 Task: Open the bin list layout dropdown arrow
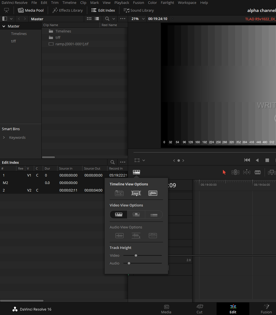click(11, 19)
